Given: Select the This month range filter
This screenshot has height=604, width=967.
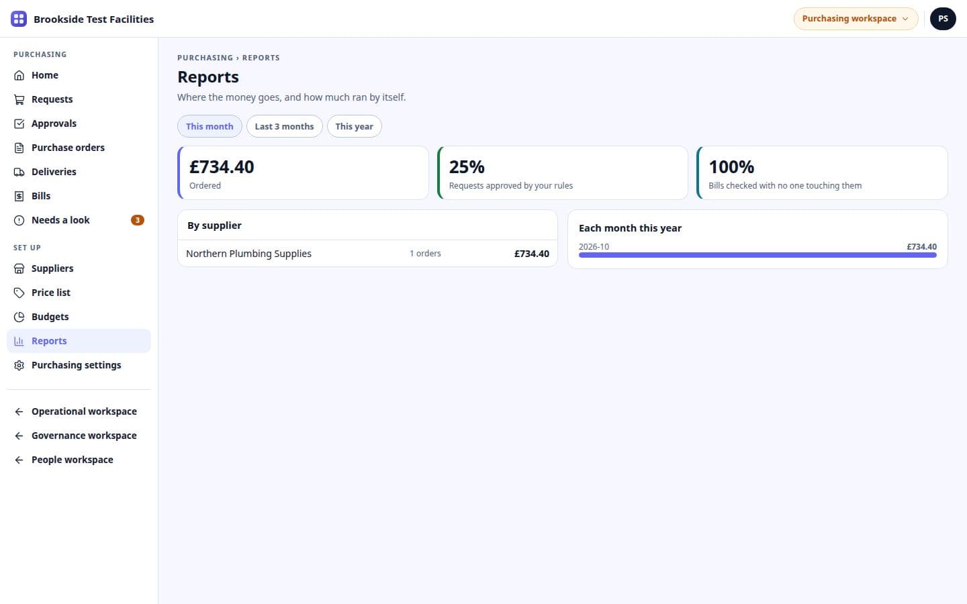Looking at the screenshot, I should point(210,126).
